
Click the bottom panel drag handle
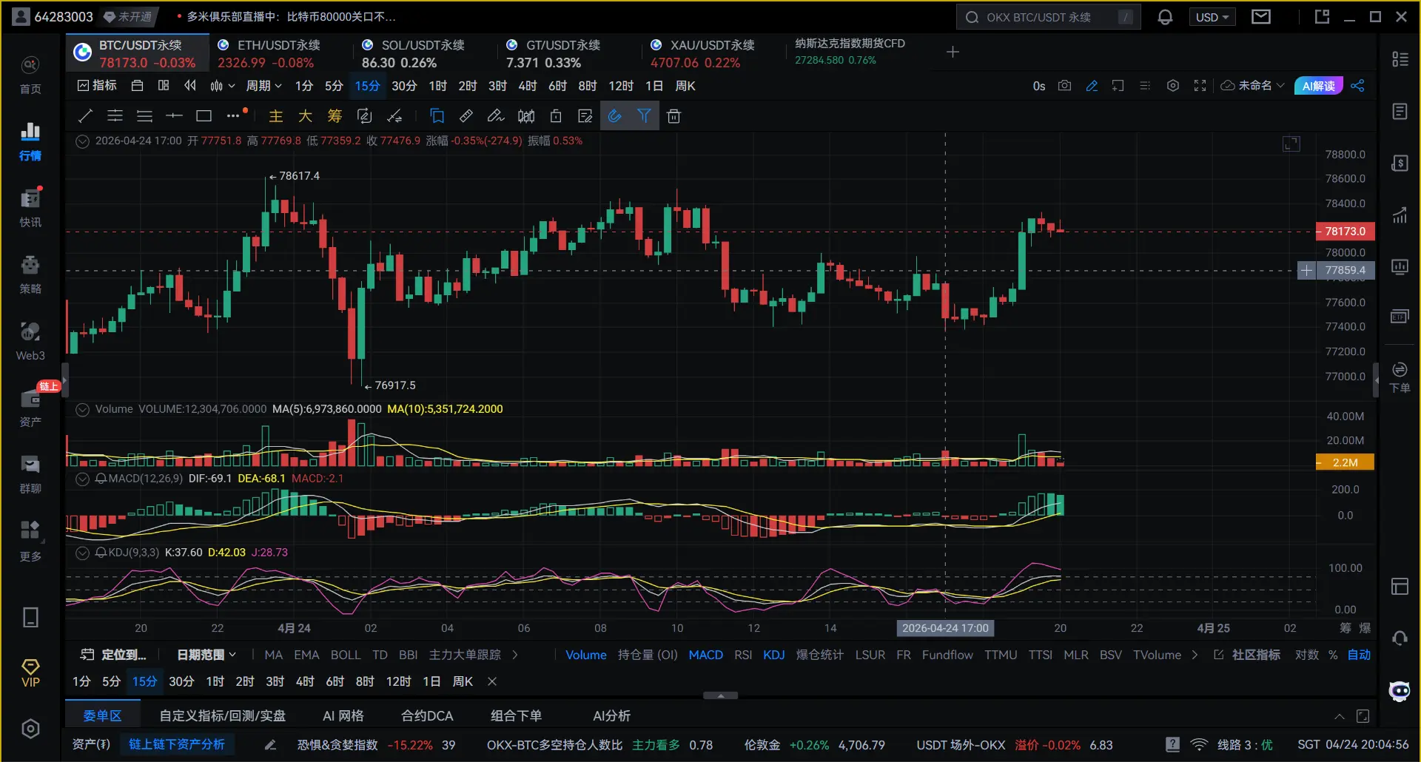(x=720, y=695)
